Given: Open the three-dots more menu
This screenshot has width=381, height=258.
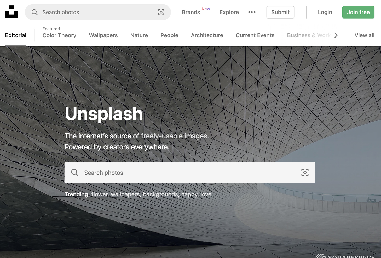Looking at the screenshot, I should tap(252, 12).
